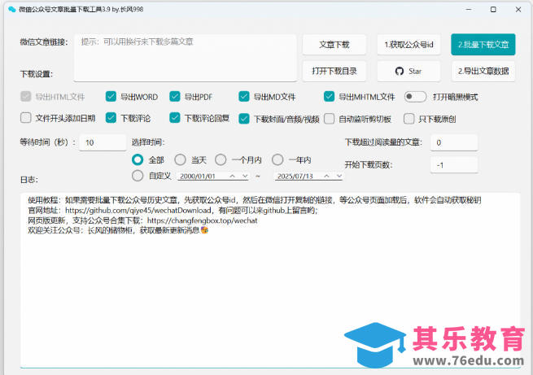Close the download tool window

click(518, 10)
